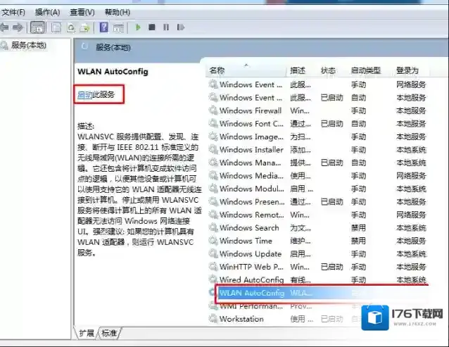Stop the service with the square icon

(152, 27)
